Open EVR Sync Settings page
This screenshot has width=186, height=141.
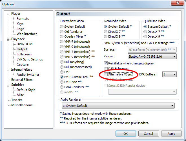[x=30, y=59]
